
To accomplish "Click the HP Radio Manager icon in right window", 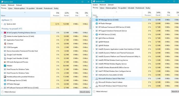I will click(x=97, y=24).
